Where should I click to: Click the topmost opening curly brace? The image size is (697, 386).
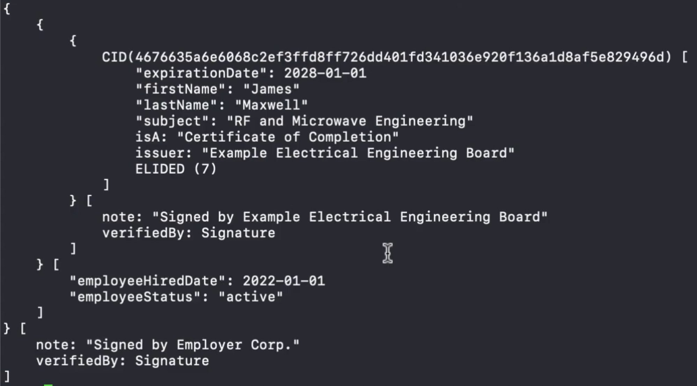pos(7,9)
